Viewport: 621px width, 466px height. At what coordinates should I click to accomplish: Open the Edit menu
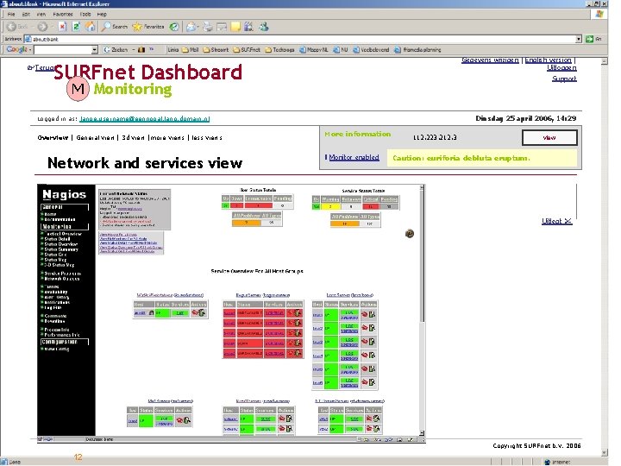point(26,15)
